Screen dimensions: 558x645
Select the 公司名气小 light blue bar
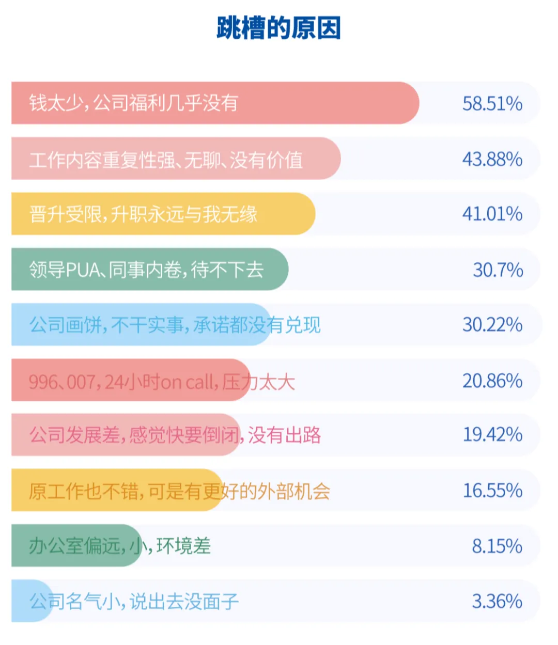click(33, 601)
